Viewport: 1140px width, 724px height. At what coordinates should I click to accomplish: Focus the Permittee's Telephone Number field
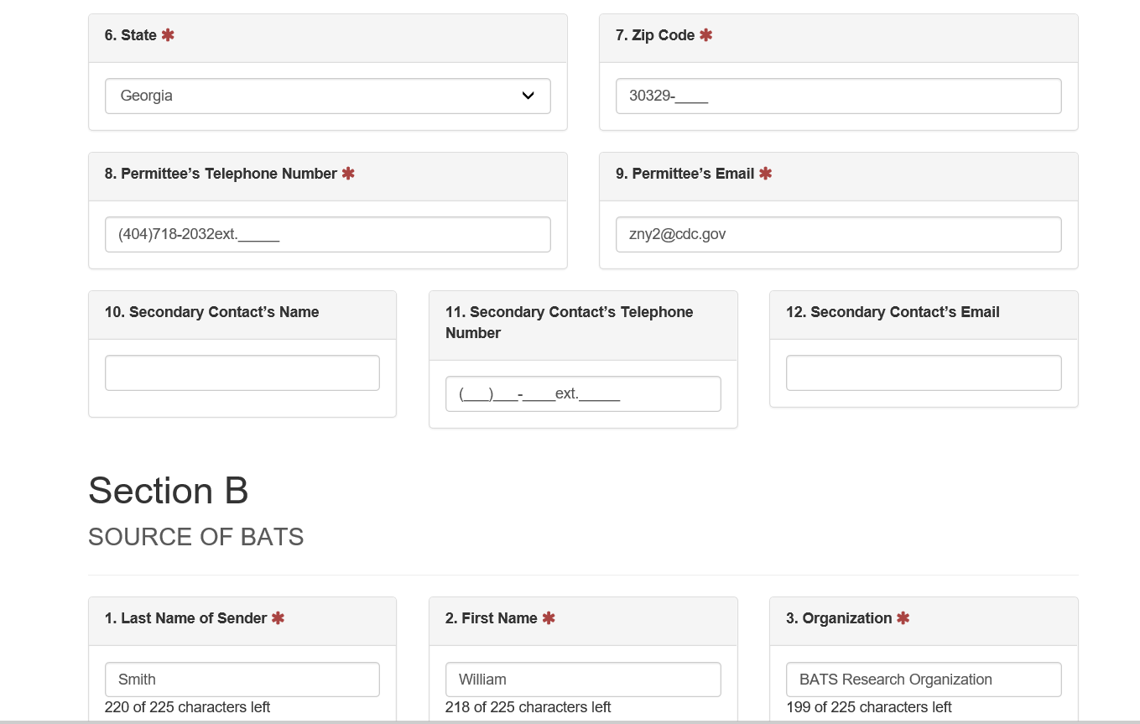point(327,234)
